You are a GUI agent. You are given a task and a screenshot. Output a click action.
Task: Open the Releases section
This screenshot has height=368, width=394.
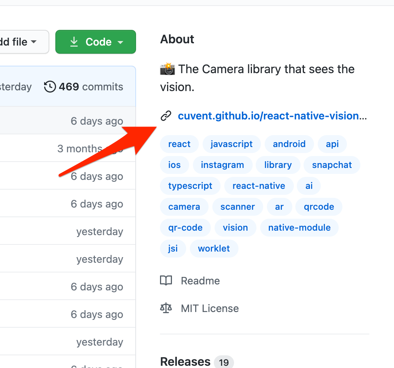tap(185, 360)
